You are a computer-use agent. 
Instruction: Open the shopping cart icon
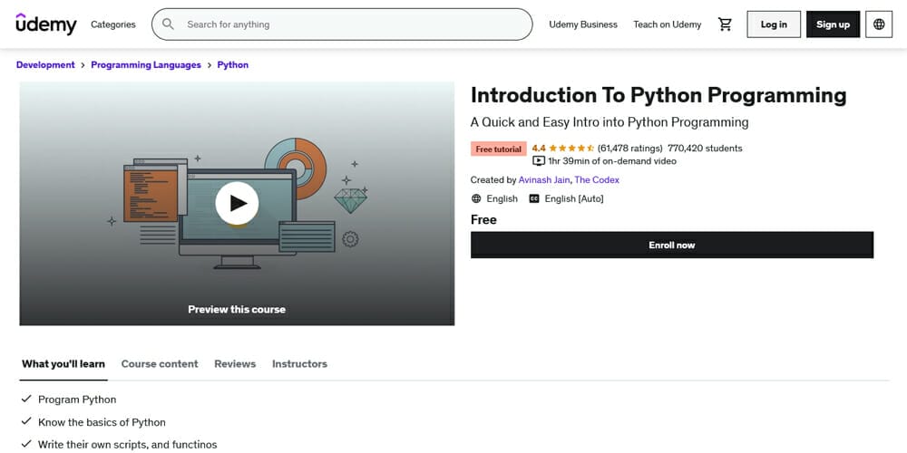coord(725,24)
